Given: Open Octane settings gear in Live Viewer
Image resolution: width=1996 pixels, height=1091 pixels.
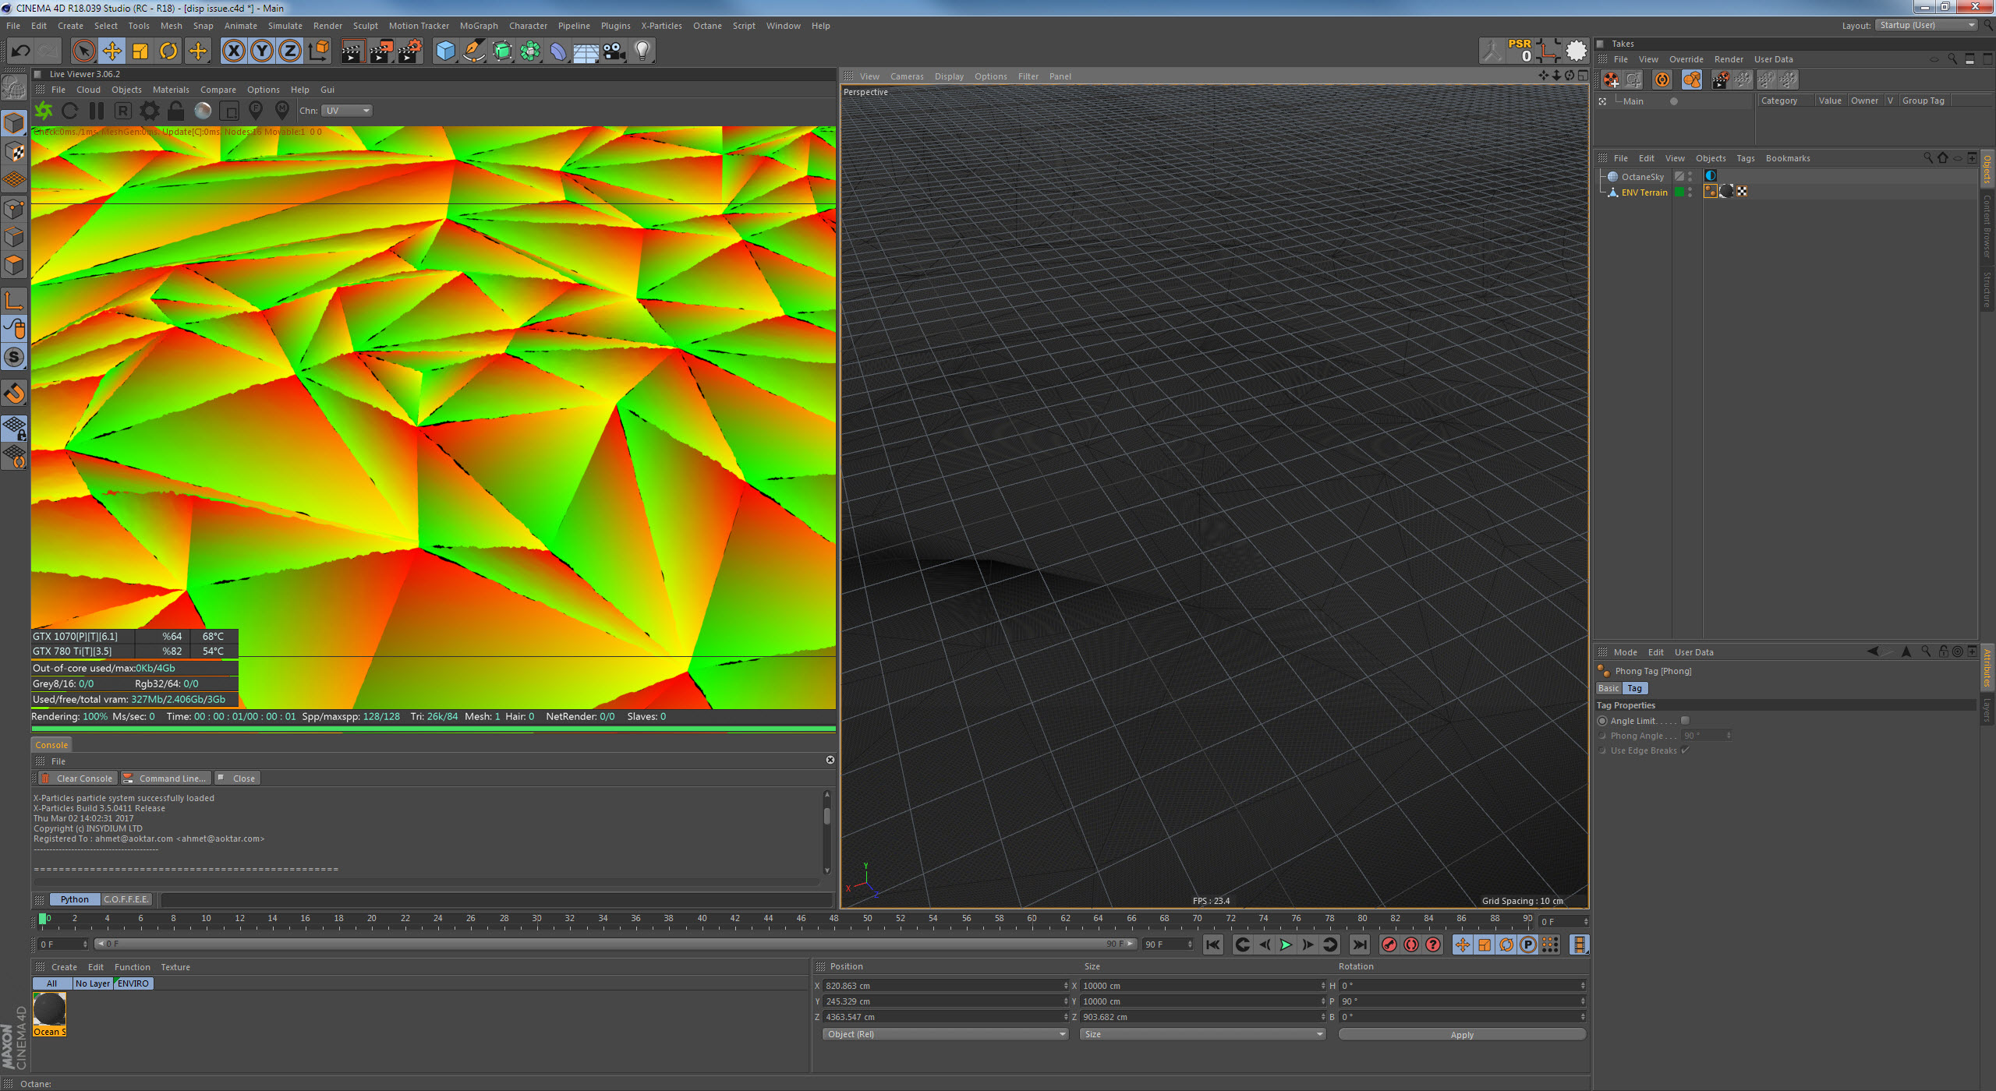Looking at the screenshot, I should [x=149, y=111].
